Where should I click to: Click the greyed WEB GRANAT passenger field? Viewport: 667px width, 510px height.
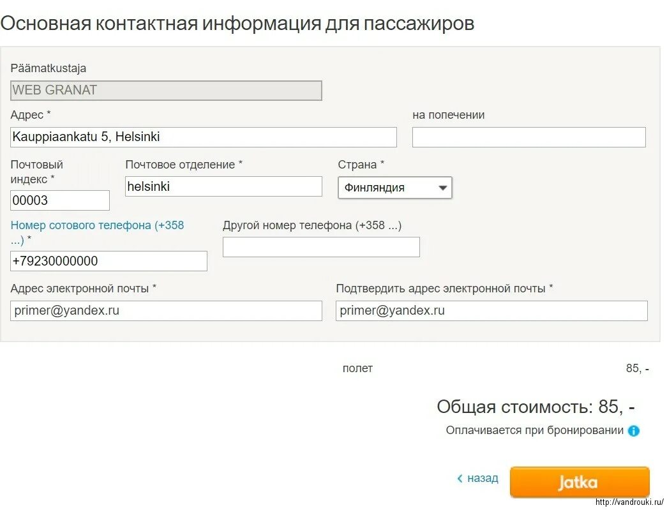[x=166, y=91]
